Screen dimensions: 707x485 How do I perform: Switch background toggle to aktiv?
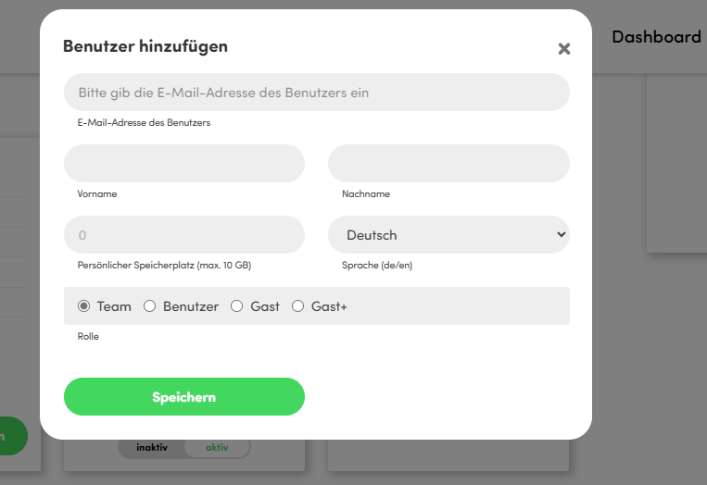pyautogui.click(x=217, y=448)
